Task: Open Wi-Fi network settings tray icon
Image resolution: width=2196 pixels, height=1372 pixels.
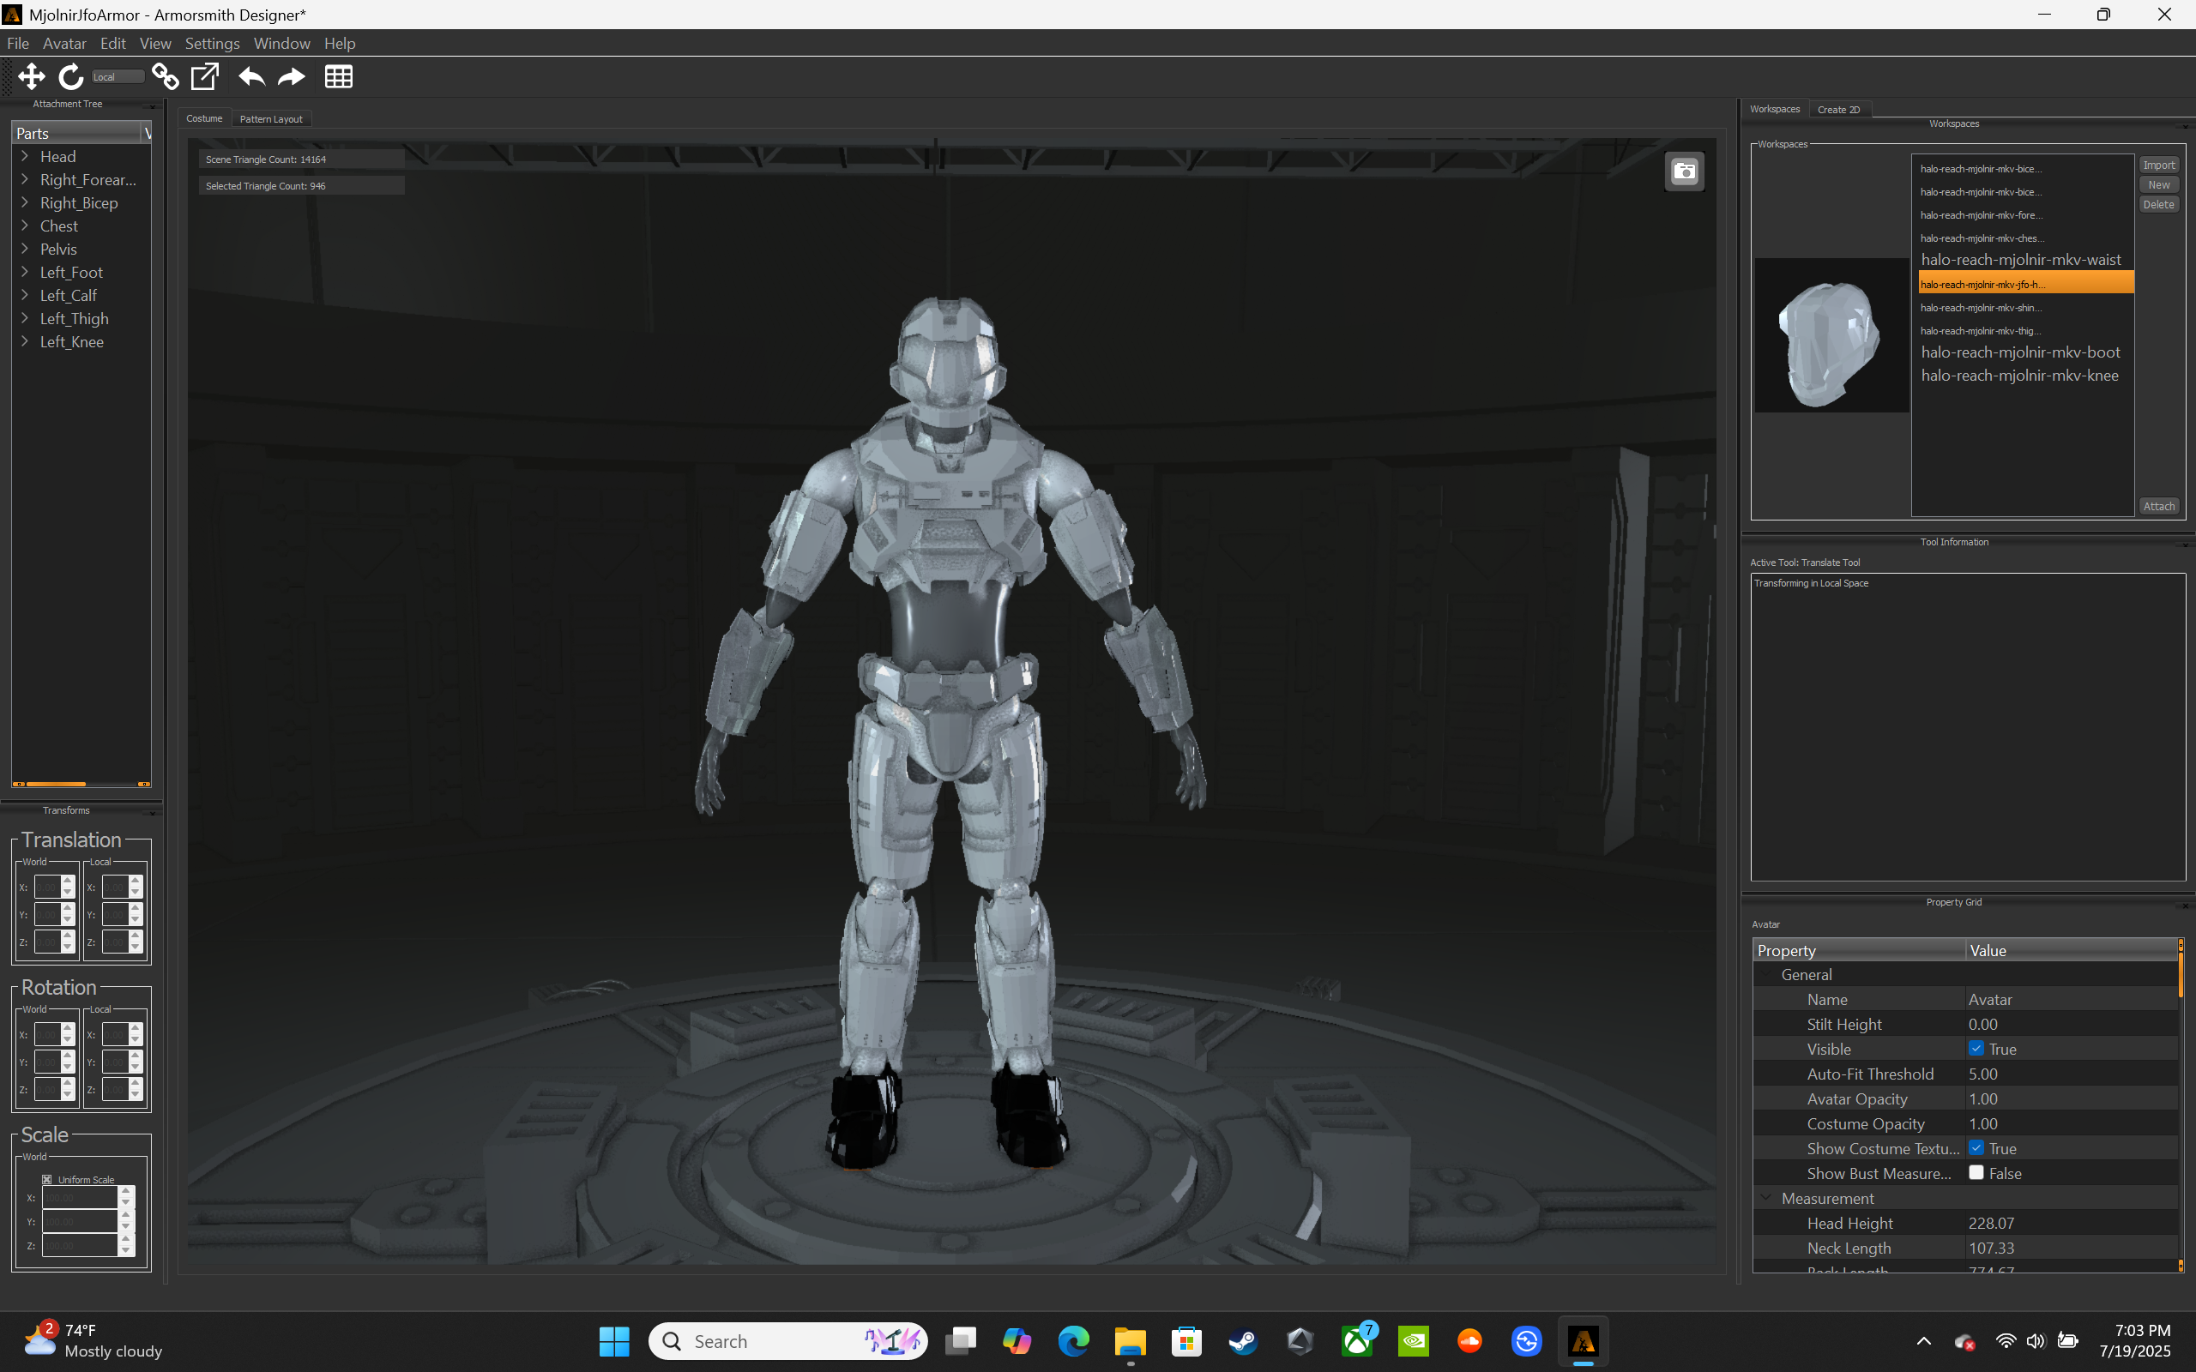Action: click(2006, 1341)
